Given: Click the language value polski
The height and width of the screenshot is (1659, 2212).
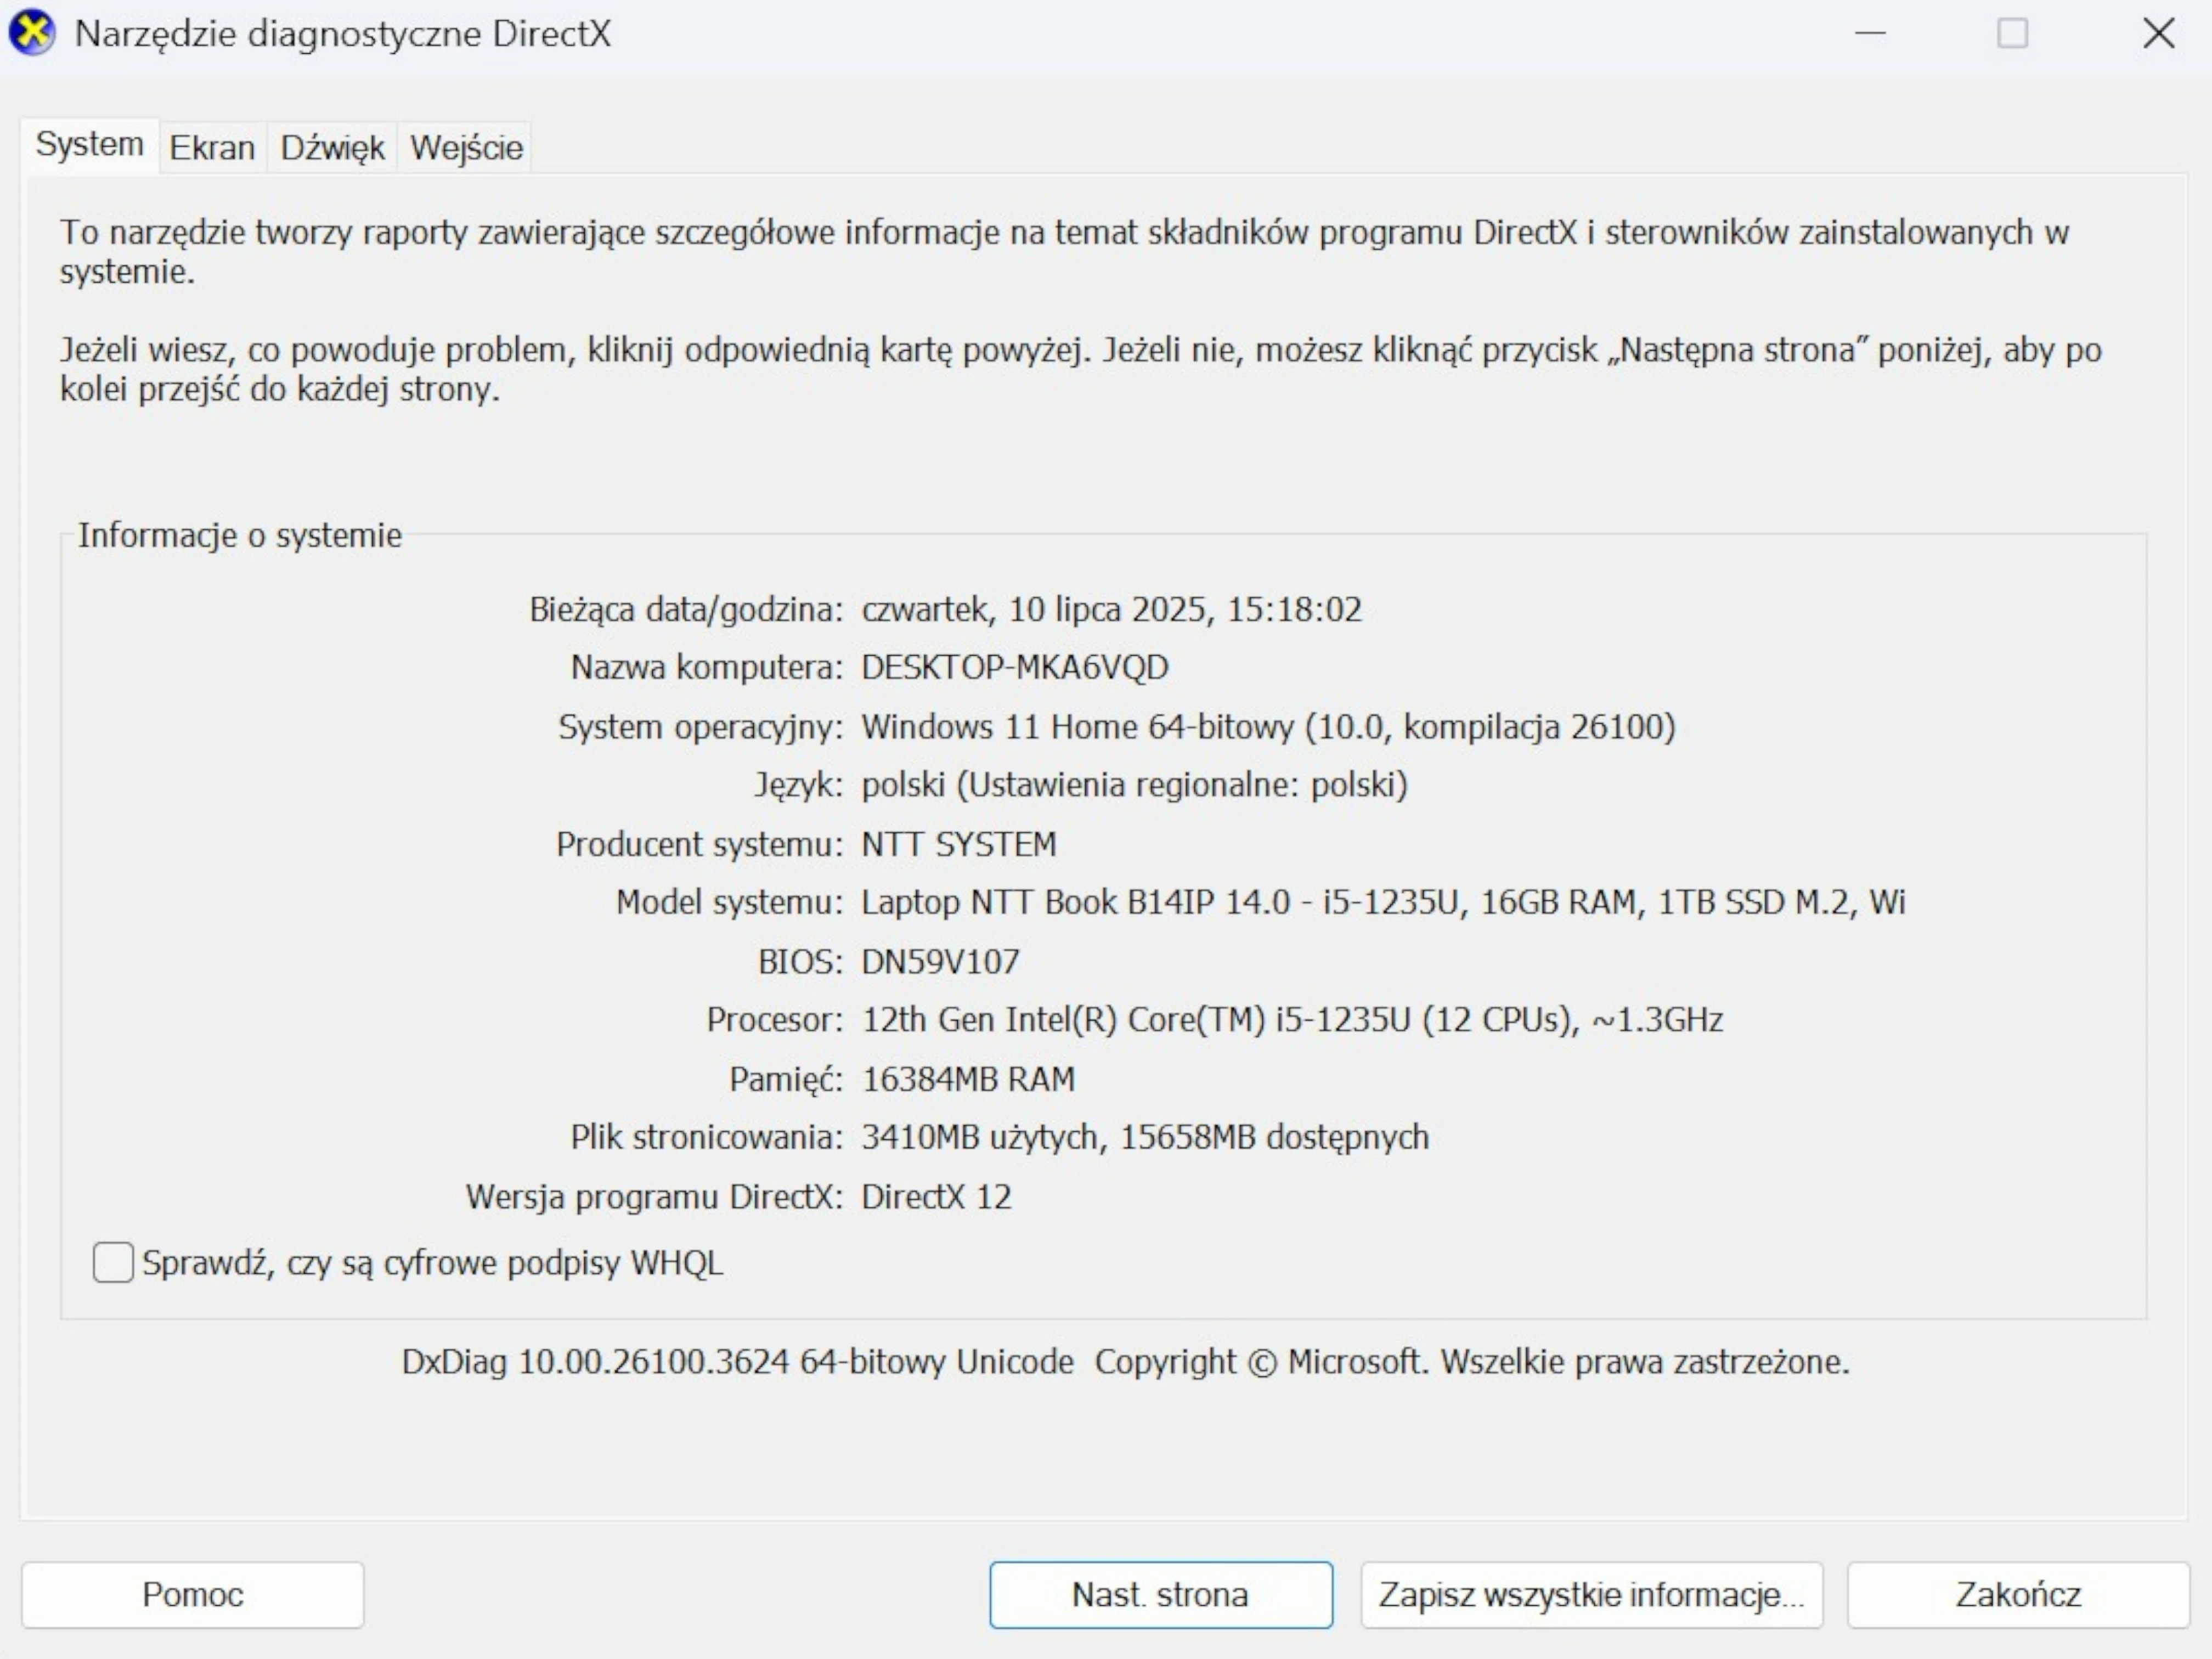Looking at the screenshot, I should pyautogui.click(x=1134, y=785).
